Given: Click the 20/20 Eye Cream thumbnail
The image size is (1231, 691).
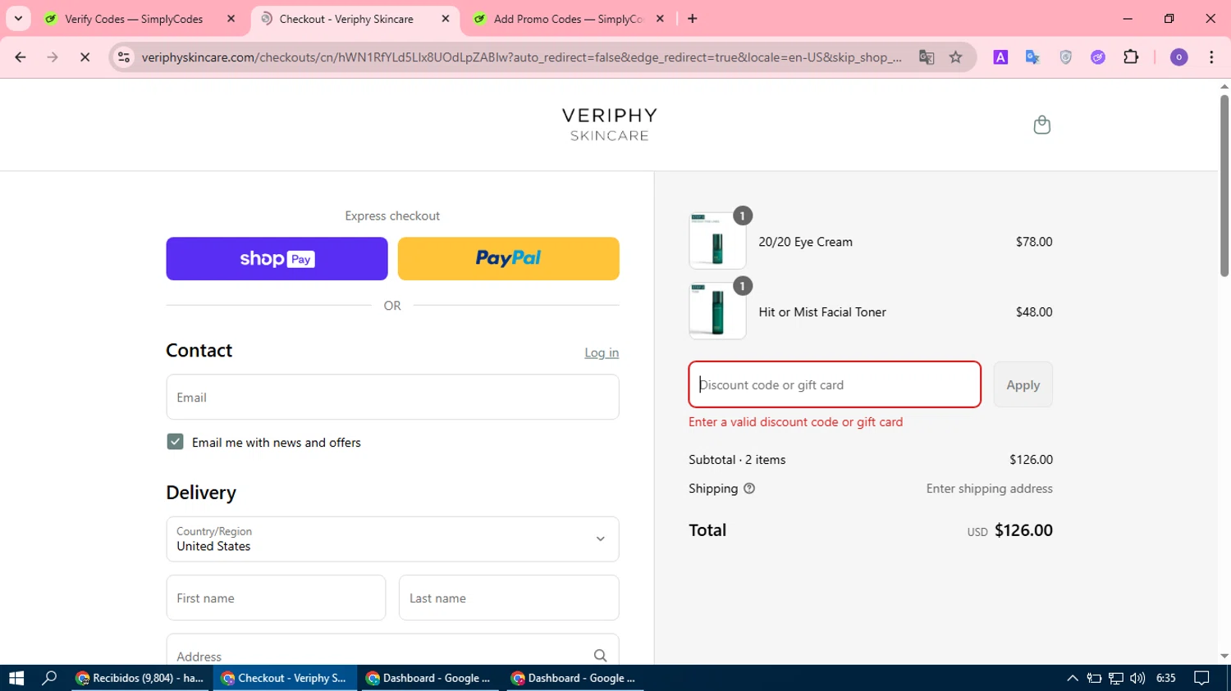Looking at the screenshot, I should coord(717,241).
